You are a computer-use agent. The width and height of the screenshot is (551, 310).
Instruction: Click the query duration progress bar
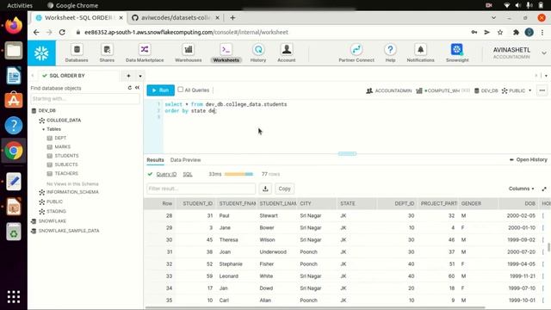click(238, 174)
